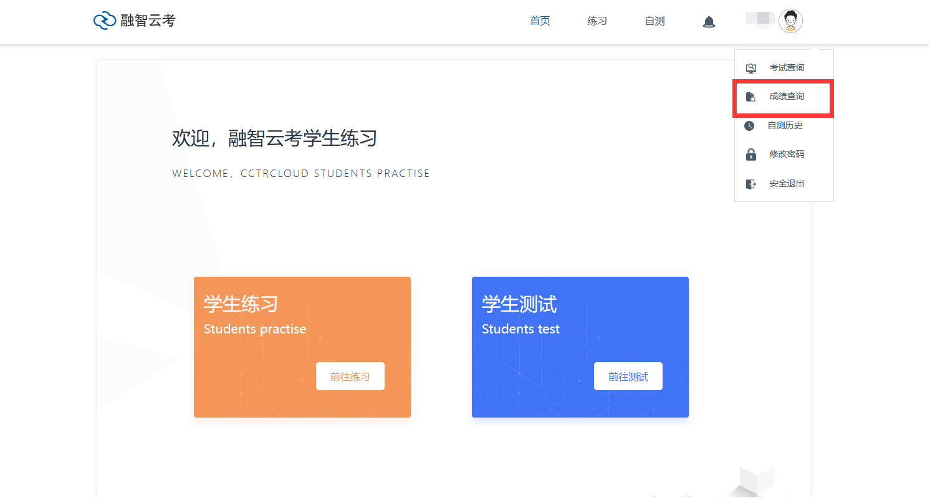The image size is (930, 498).
Task: Click the 融智云考 brand name text
Action: point(148,21)
